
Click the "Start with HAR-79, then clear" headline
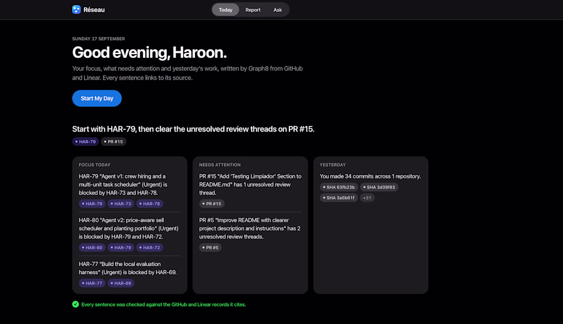click(193, 129)
